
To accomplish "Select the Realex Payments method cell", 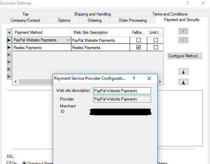I will [x=42, y=48].
